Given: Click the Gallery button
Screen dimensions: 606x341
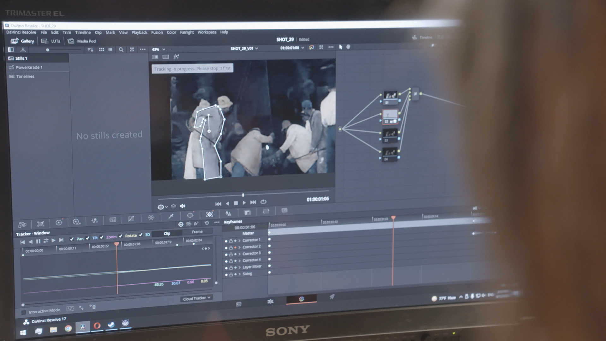Looking at the screenshot, I should click(22, 41).
